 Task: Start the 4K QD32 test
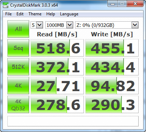click(x=18, y=104)
